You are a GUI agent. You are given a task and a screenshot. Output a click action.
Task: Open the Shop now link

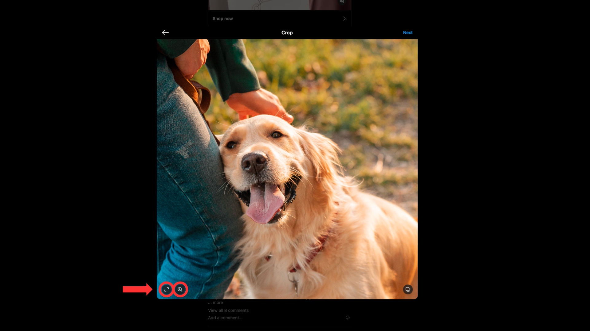pos(222,19)
